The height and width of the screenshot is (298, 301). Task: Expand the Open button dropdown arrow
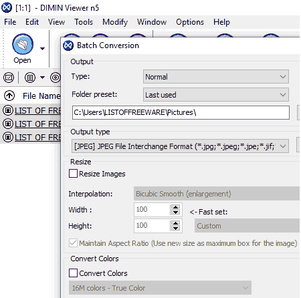pos(42,49)
